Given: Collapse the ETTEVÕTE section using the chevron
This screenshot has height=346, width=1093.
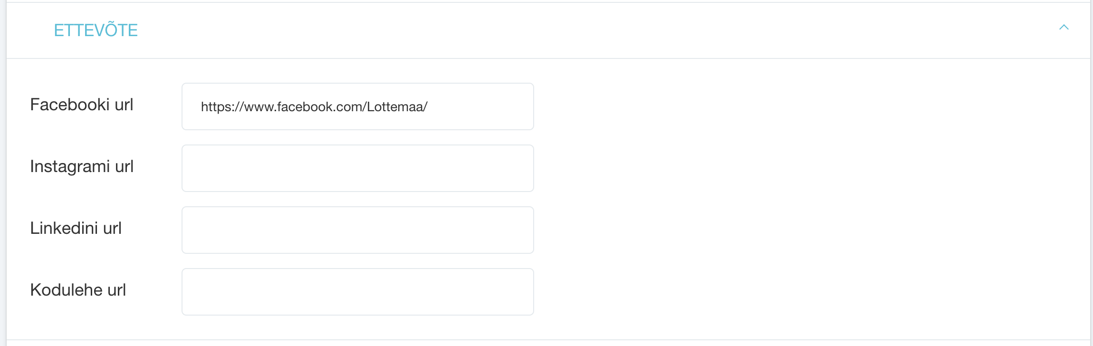Looking at the screenshot, I should click(x=1064, y=28).
